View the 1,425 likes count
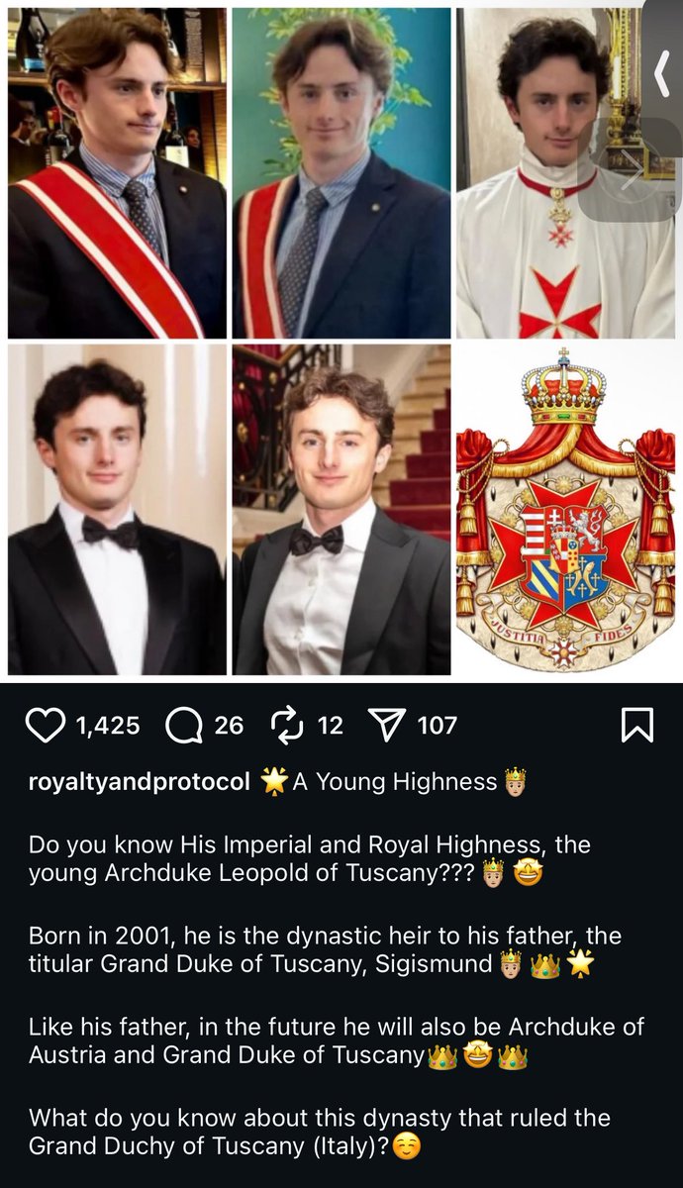 (x=108, y=726)
